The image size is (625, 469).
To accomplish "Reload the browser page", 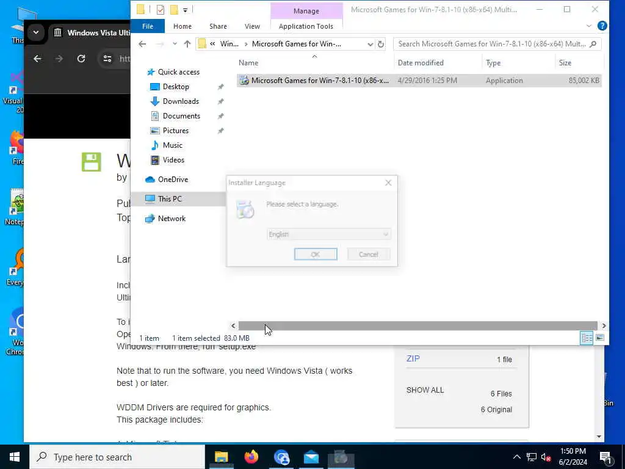I will point(81,59).
